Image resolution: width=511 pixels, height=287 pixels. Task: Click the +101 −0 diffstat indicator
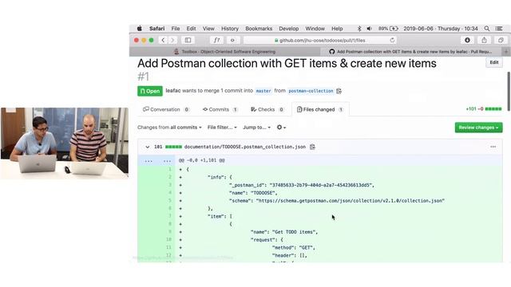(484, 108)
